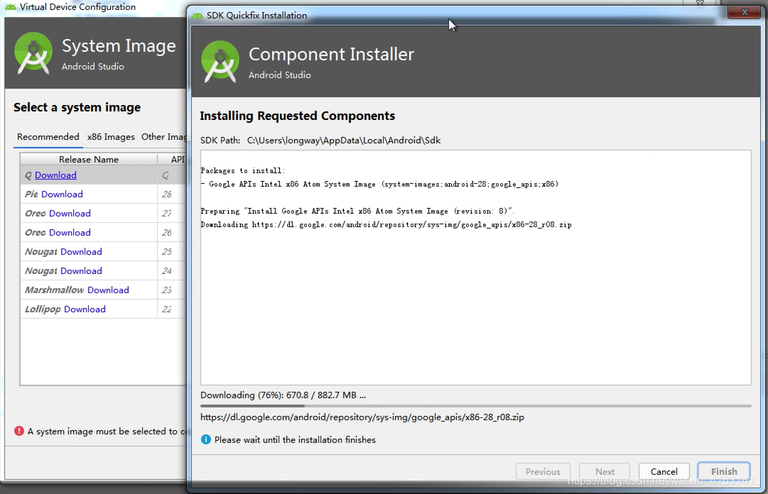Viewport: 768px width, 494px height.
Task: Click the download URL below the progress bar
Action: [362, 417]
